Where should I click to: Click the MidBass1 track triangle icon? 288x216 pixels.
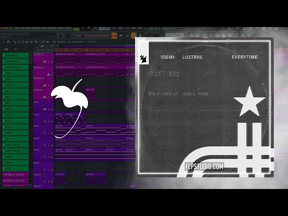(45, 61)
